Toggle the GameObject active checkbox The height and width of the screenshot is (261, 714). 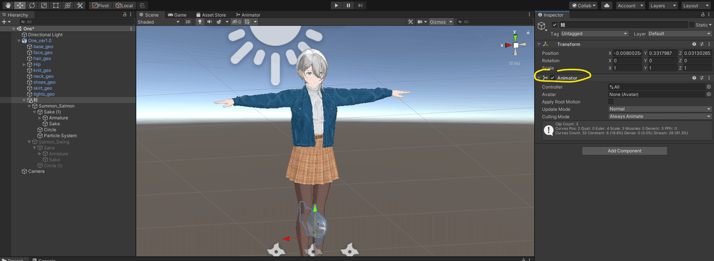pos(555,25)
